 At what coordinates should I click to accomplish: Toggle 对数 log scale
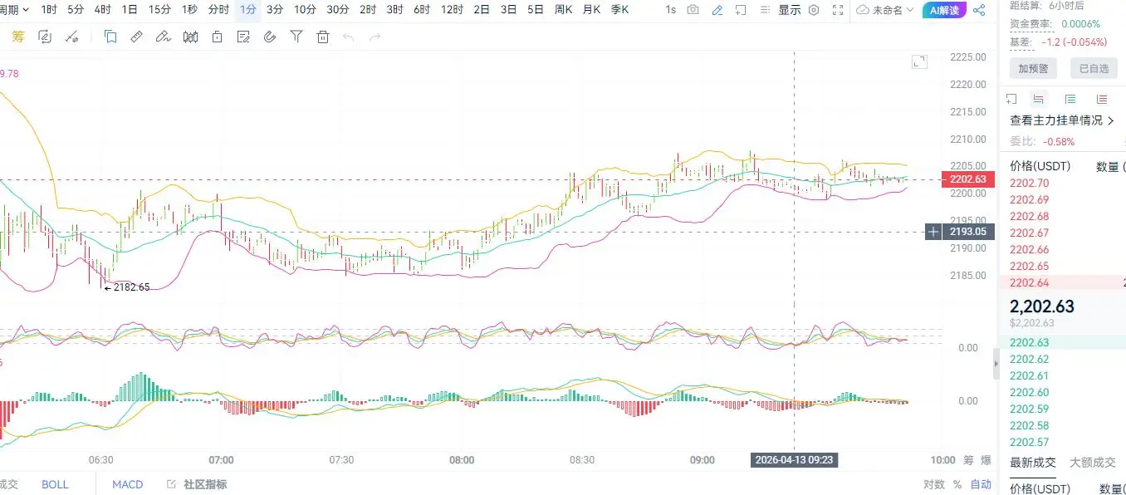tap(933, 484)
